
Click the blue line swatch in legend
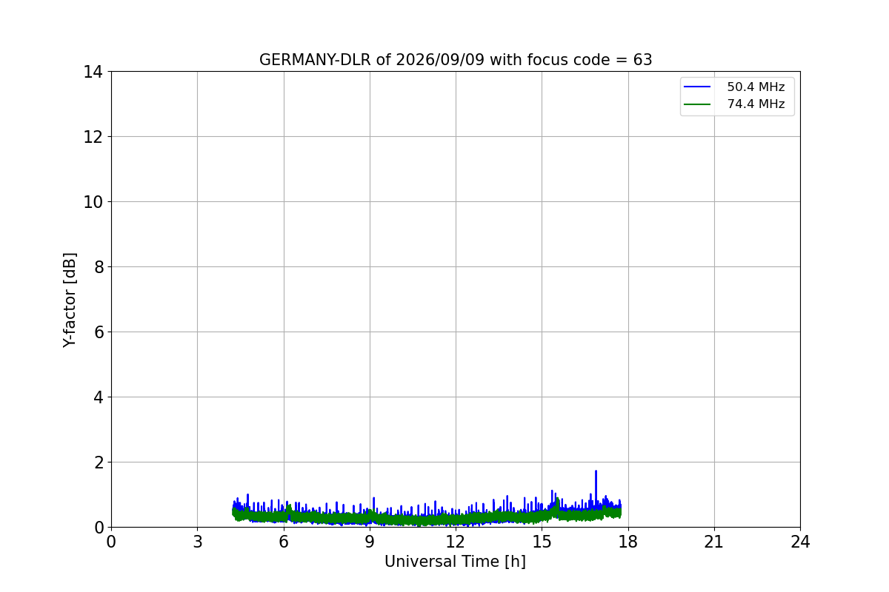click(x=697, y=87)
